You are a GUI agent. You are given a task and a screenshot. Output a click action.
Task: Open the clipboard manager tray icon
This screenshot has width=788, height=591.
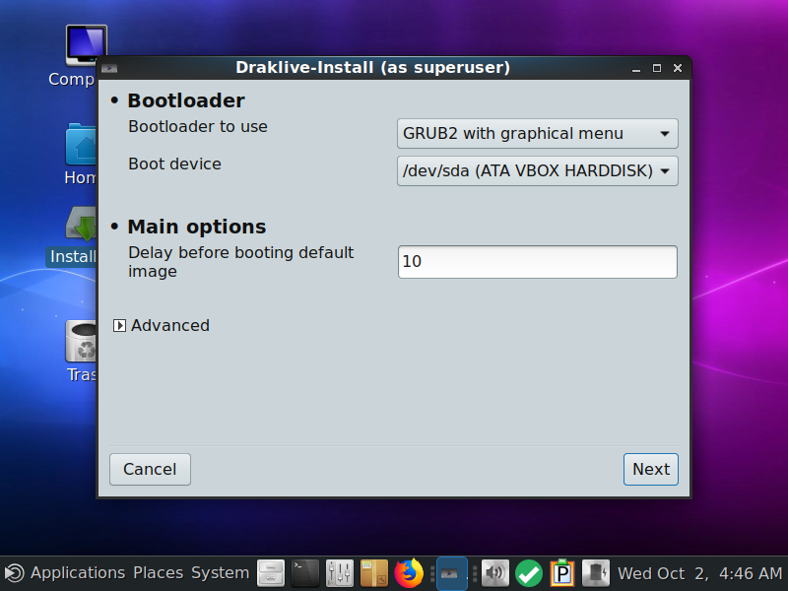point(562,573)
